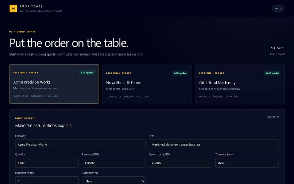
Task: Click the yellow PG logo icon
Action: [13, 8]
